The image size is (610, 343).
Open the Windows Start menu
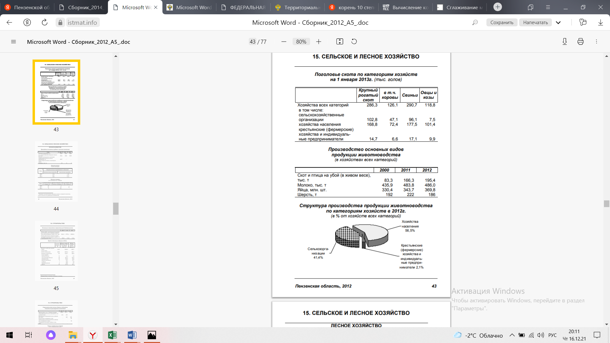tap(10, 335)
